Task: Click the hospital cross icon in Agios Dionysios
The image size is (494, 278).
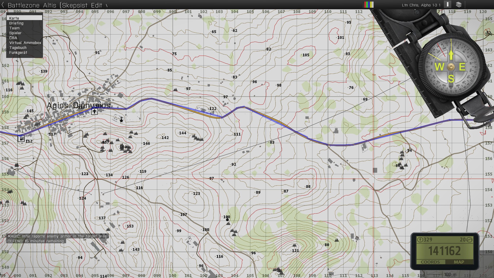Action: (x=94, y=111)
